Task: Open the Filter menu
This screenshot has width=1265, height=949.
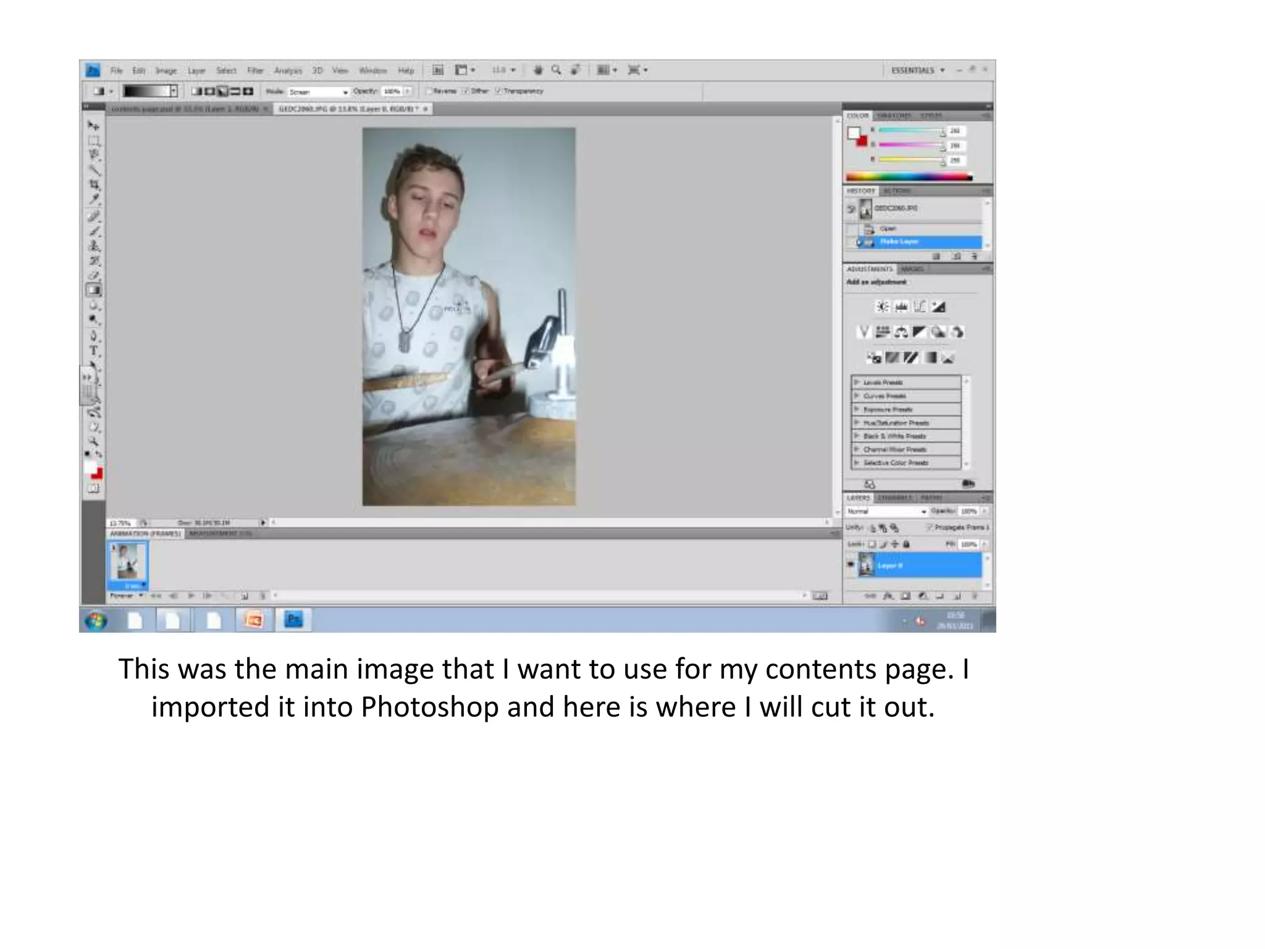Action: tap(255, 70)
